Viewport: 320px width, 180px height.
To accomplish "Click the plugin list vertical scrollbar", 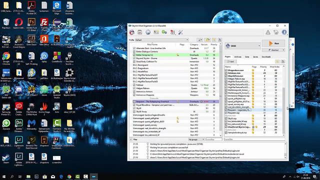I will 283,101.
